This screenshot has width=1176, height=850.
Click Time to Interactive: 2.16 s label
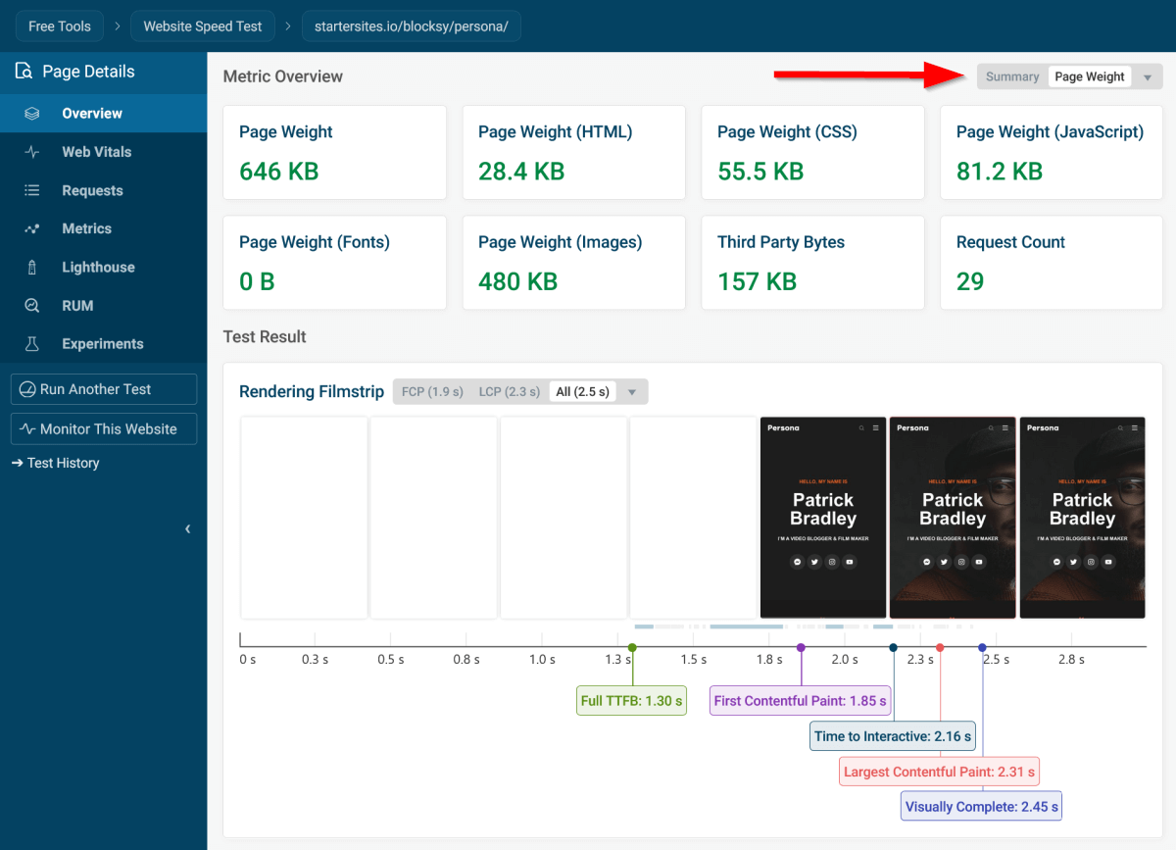tap(893, 736)
